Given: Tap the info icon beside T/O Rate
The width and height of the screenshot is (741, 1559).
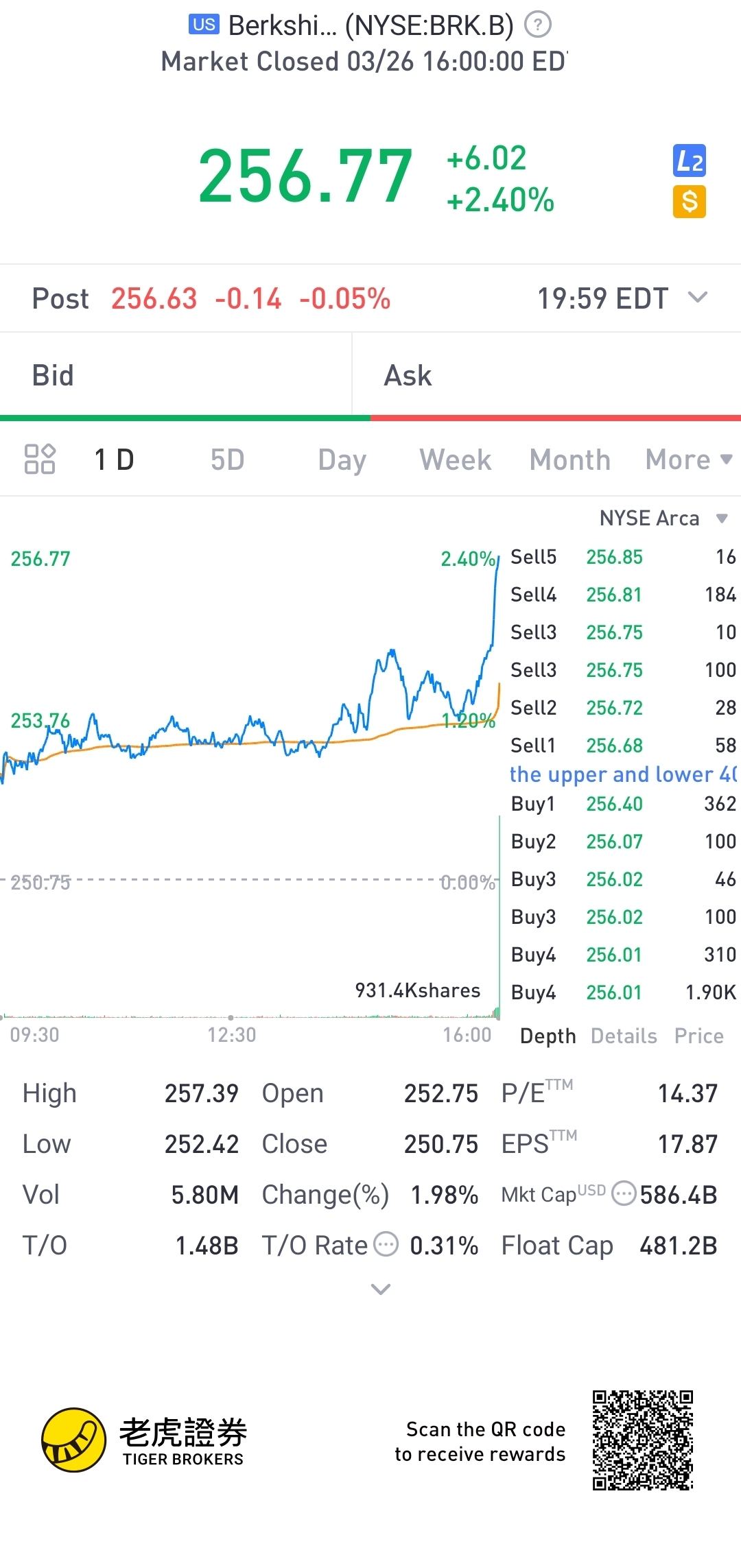Looking at the screenshot, I should pos(387,1243).
